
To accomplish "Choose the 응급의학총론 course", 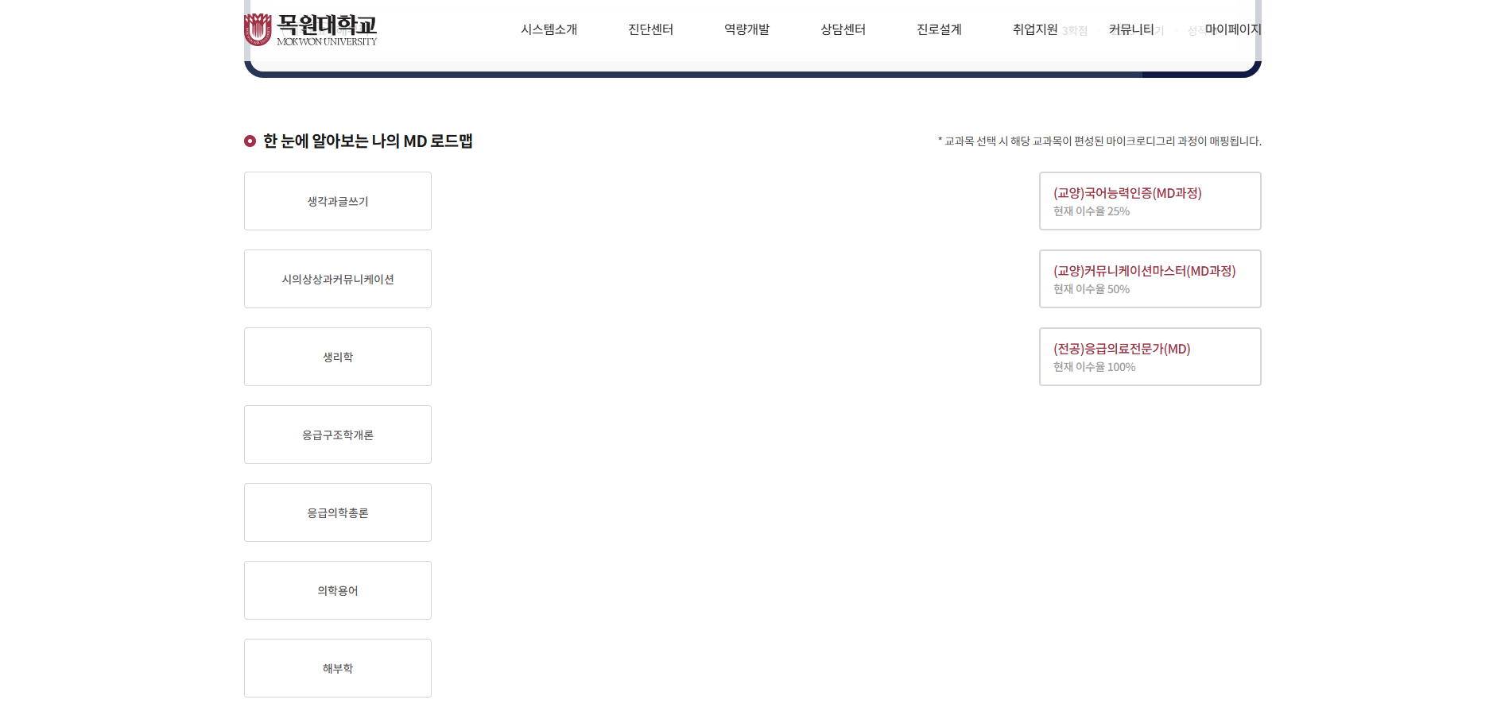I will pyautogui.click(x=337, y=512).
